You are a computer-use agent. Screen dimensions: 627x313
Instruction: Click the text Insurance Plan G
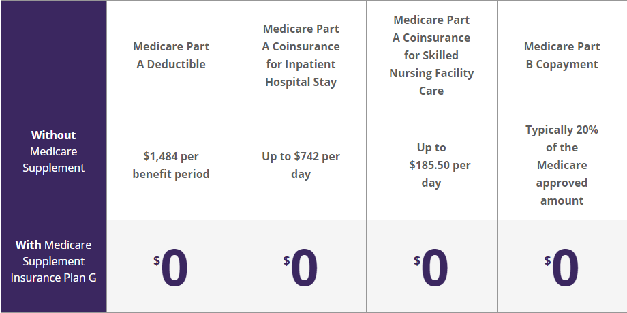point(53,278)
